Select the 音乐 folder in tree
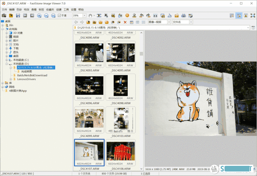This screenshot has width=257, height=176. (x=16, y=52)
